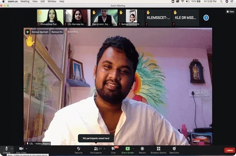Click the Wi-Fi status icon
The width and height of the screenshot is (236, 156).
[x=183, y=2]
